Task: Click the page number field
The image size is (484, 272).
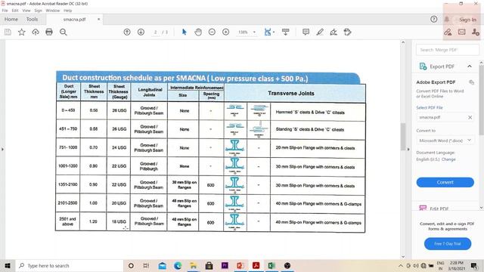Action: point(156,32)
